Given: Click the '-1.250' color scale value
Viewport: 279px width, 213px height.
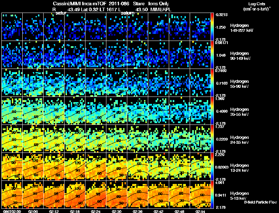Looking at the screenshot, I should [x=221, y=27].
